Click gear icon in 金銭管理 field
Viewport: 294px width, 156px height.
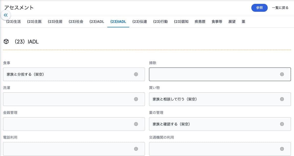pyautogui.click(x=136, y=124)
